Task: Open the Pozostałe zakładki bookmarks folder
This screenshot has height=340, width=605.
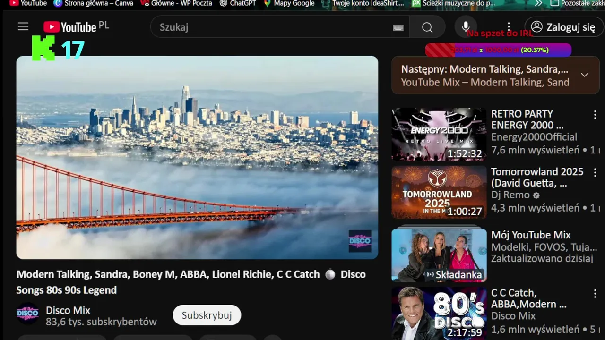Action: [x=578, y=3]
